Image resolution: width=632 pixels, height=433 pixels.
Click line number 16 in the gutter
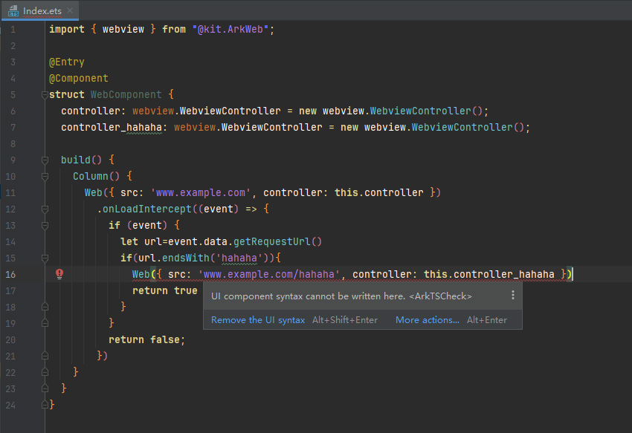click(x=10, y=274)
